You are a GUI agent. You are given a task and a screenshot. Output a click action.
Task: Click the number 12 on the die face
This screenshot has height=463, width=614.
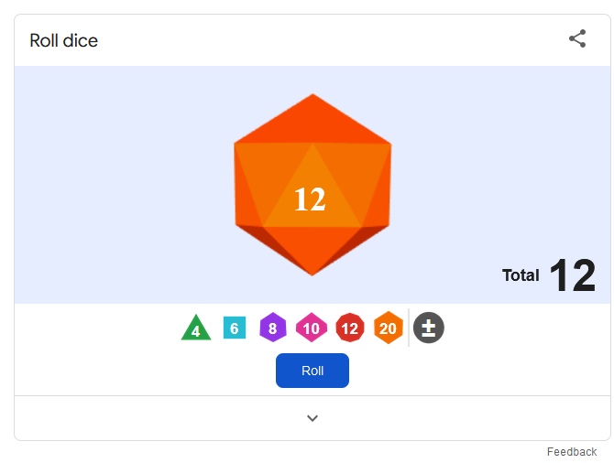(x=310, y=199)
